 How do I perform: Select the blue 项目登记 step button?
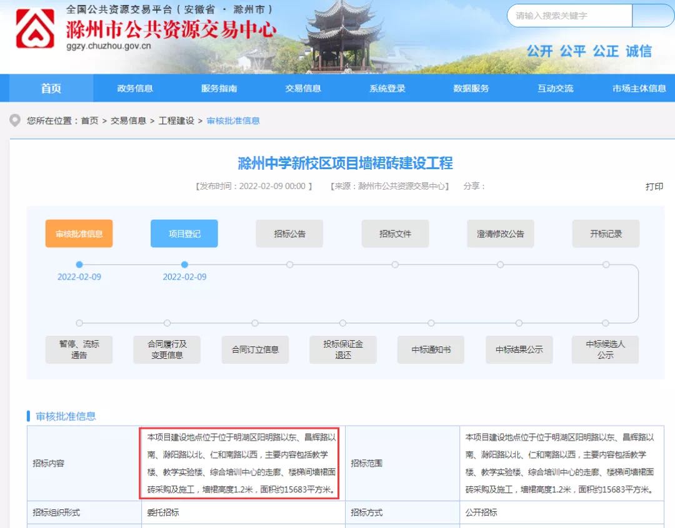pos(184,234)
